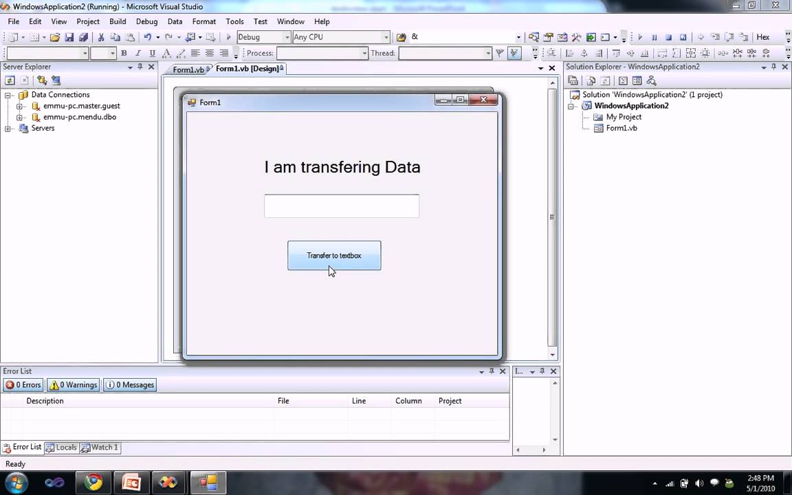Image resolution: width=792 pixels, height=495 pixels.
Task: Align text right in the formatting toolbar
Action: 223,53
